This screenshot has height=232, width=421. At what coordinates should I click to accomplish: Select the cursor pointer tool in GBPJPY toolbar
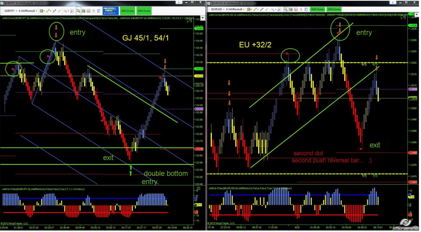pyautogui.click(x=66, y=11)
